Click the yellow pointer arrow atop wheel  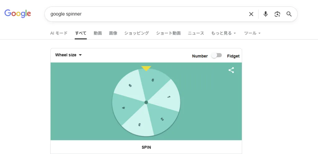coord(146,68)
